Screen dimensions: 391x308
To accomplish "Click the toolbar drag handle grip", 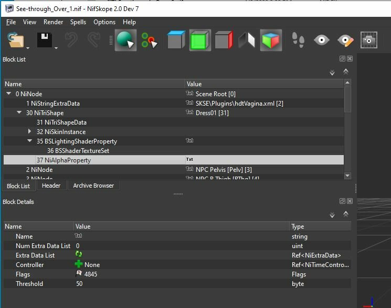I will point(111,40).
